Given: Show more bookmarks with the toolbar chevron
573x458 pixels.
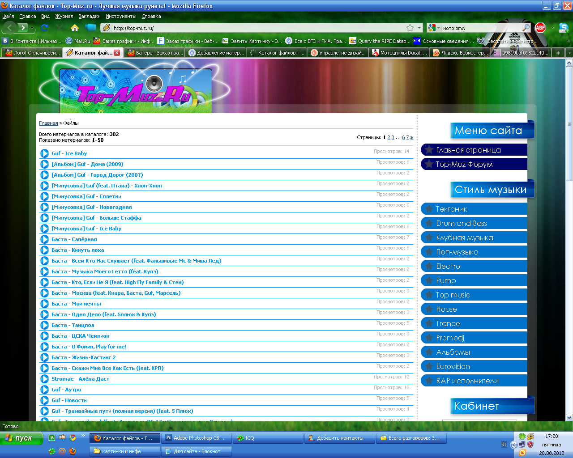Looking at the screenshot, I should [x=569, y=41].
